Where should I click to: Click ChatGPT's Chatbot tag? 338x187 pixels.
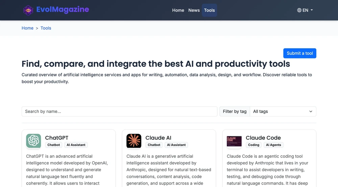pos(54,145)
